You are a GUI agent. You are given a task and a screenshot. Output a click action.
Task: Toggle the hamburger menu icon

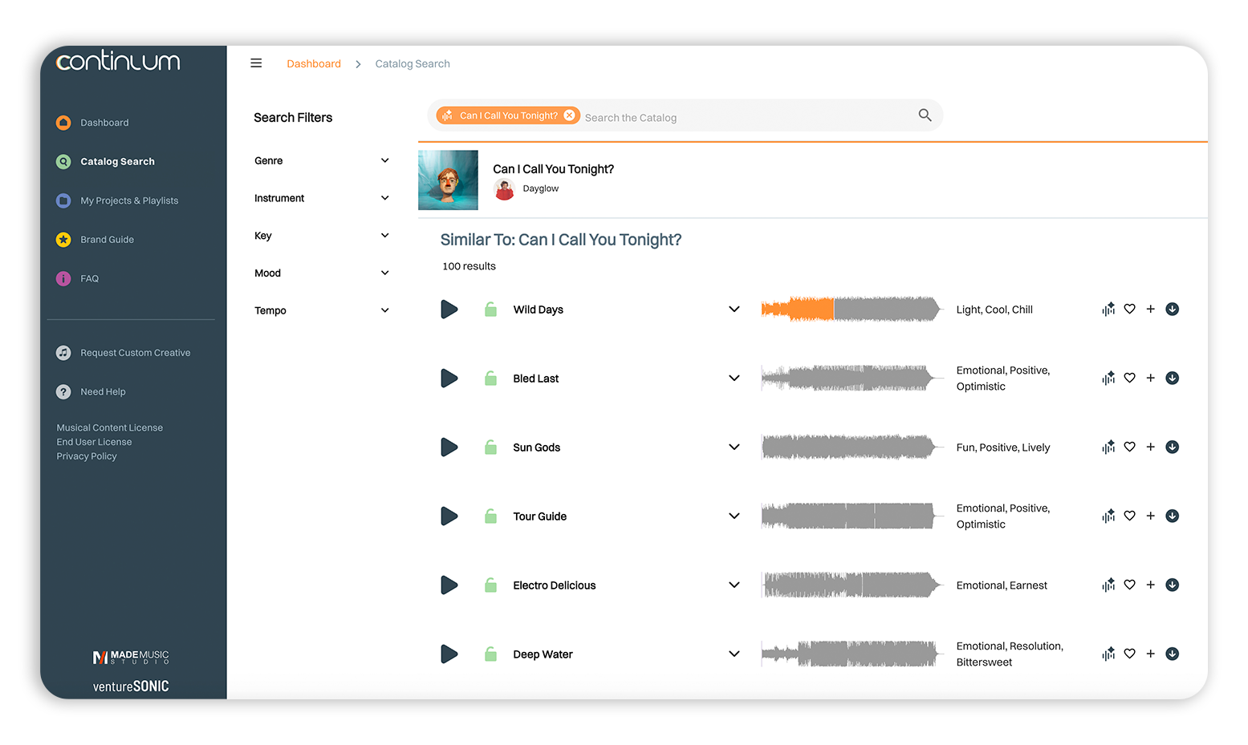point(256,63)
